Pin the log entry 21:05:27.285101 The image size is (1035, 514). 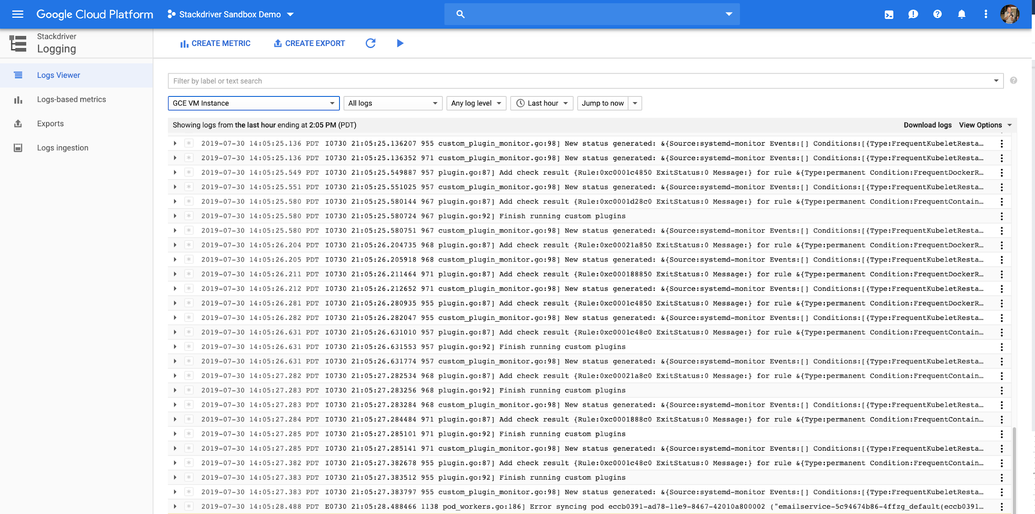[x=189, y=434]
